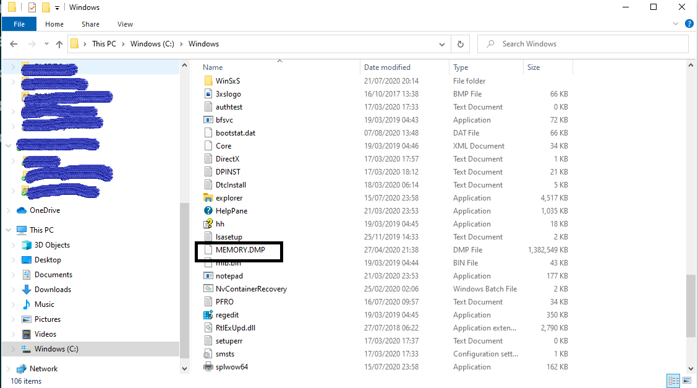The width and height of the screenshot is (698, 388).
Task: Open Music in the navigation pane
Action: pyautogui.click(x=45, y=304)
